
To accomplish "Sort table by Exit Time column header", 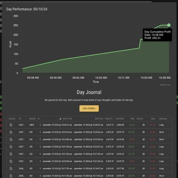I will click(x=99, y=119).
